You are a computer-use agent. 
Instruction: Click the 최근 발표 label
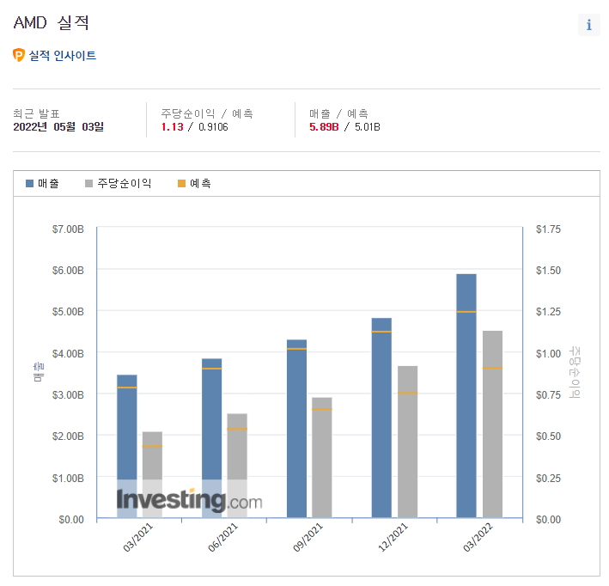pos(36,113)
